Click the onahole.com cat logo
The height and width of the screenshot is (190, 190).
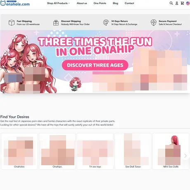pyautogui.click(x=15, y=3)
